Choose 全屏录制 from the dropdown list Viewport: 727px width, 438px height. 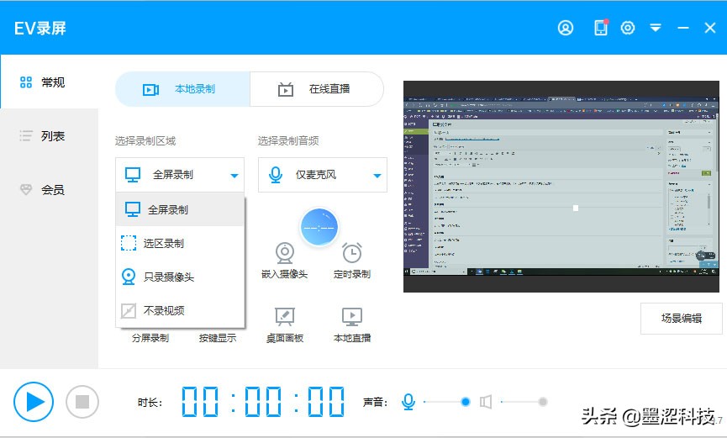(180, 209)
